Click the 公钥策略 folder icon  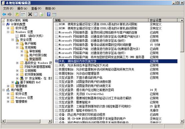click(22, 71)
